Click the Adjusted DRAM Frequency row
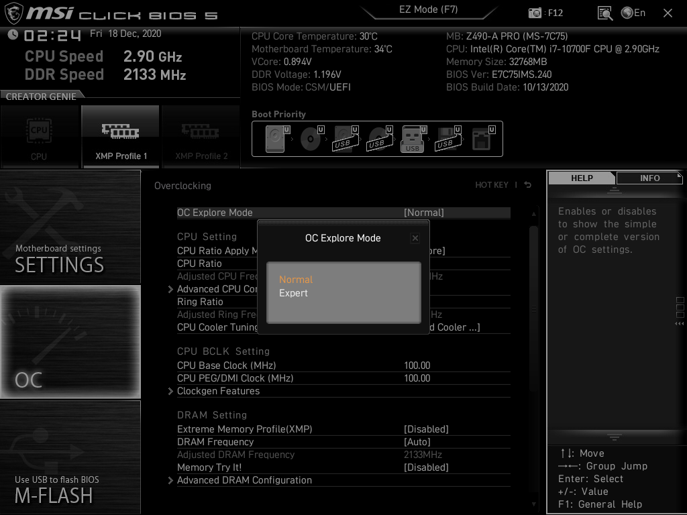 click(343, 455)
